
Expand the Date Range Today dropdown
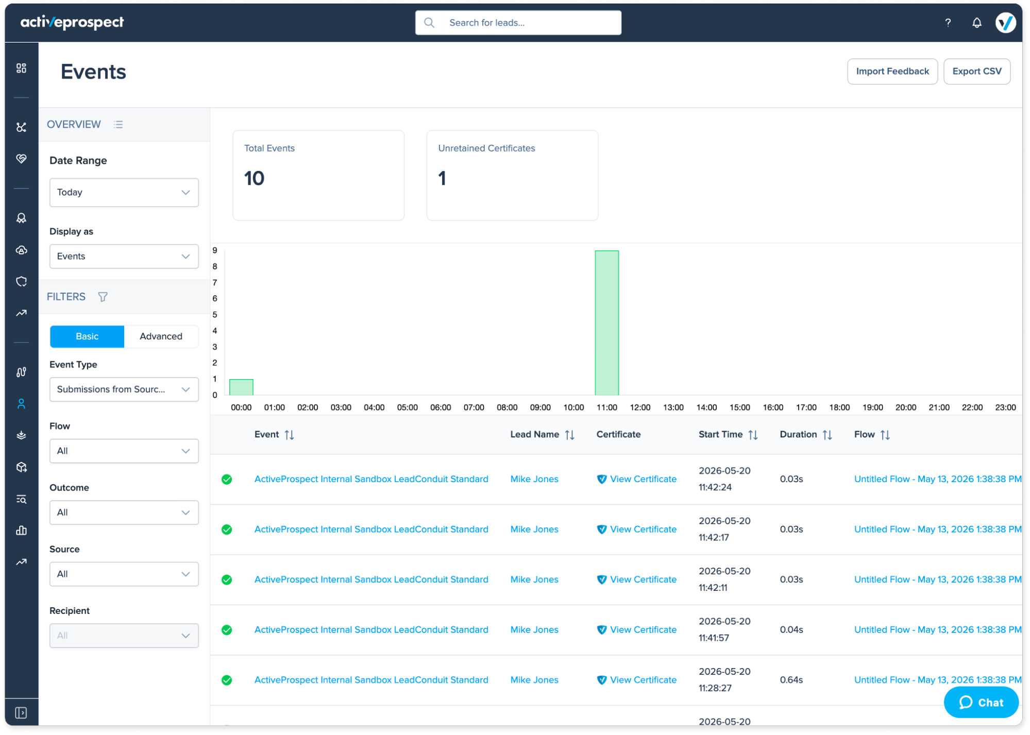[x=124, y=192]
